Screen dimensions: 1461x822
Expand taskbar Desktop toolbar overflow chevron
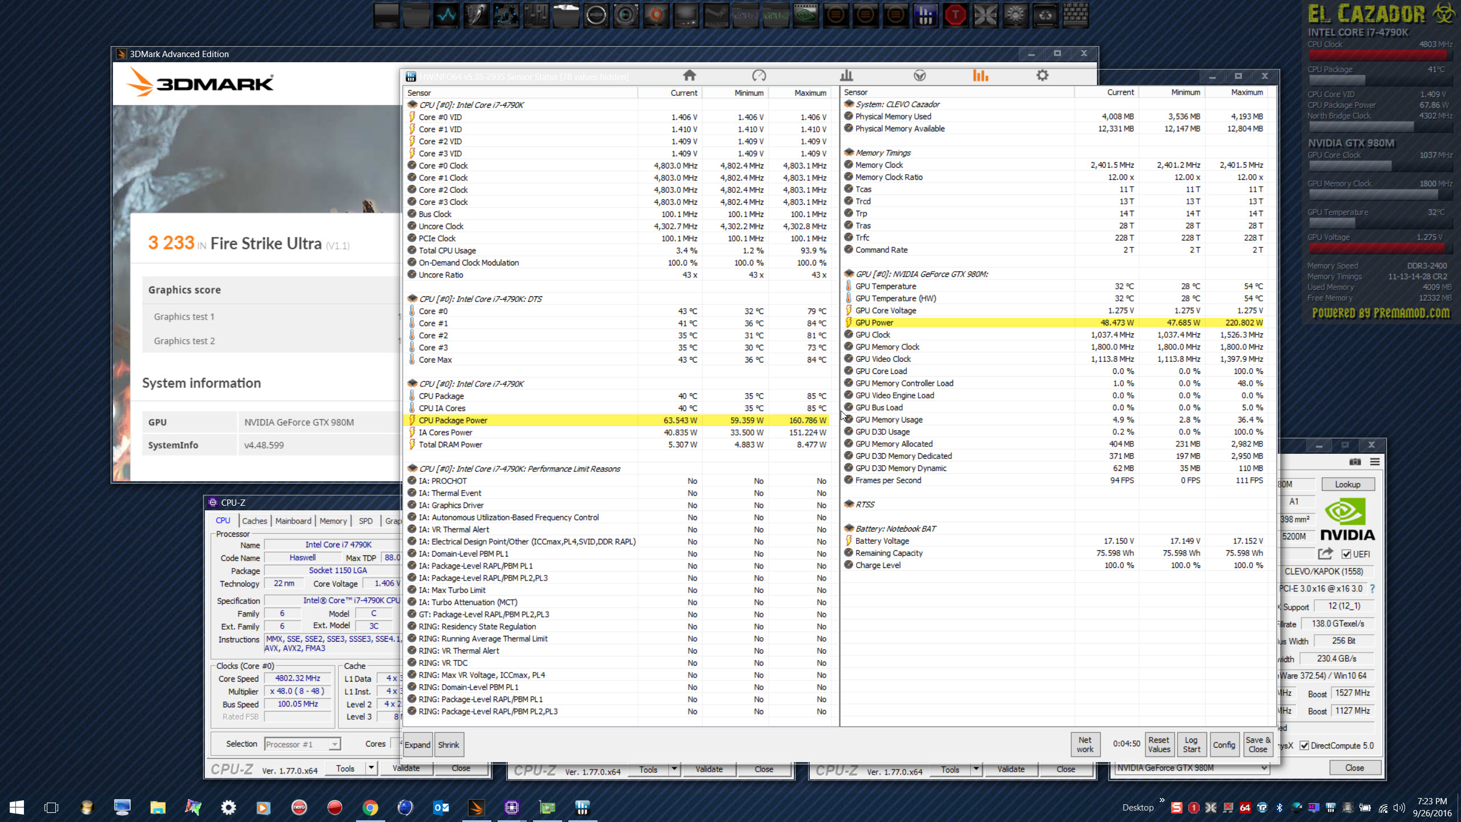click(x=1162, y=800)
